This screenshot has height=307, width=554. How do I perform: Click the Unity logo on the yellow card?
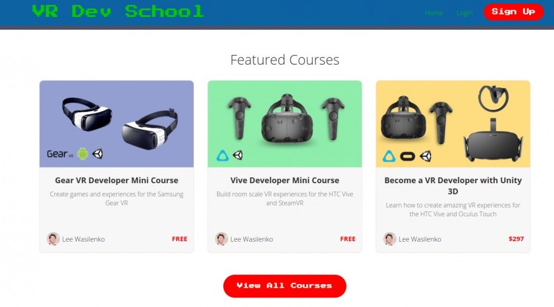pyautogui.click(x=426, y=156)
